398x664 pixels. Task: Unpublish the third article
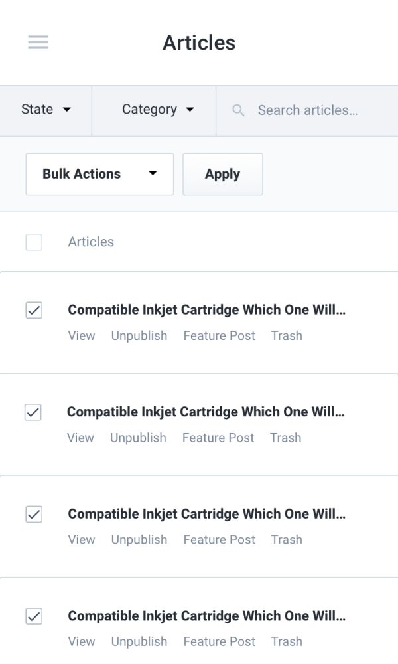139,540
